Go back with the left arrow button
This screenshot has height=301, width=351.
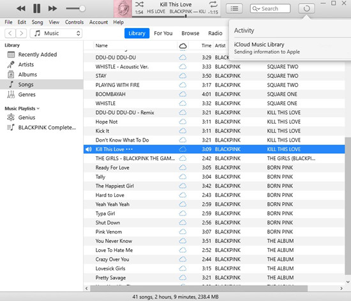[x=10, y=33]
